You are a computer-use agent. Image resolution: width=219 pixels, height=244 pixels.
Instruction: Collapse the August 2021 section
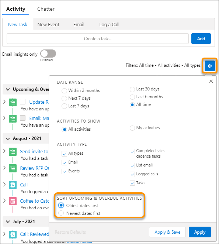(x=8, y=139)
